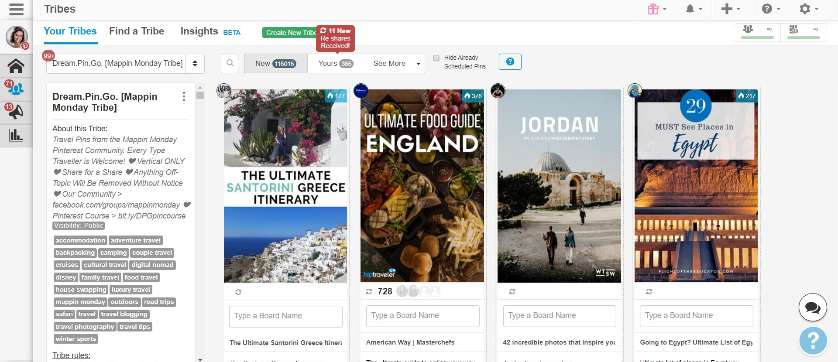Click the Jordan pin author avatar
Screen dimensions: 838x362
(498, 91)
